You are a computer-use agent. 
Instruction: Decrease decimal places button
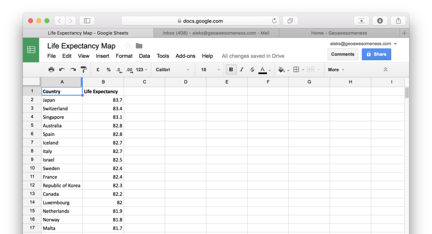click(x=119, y=70)
